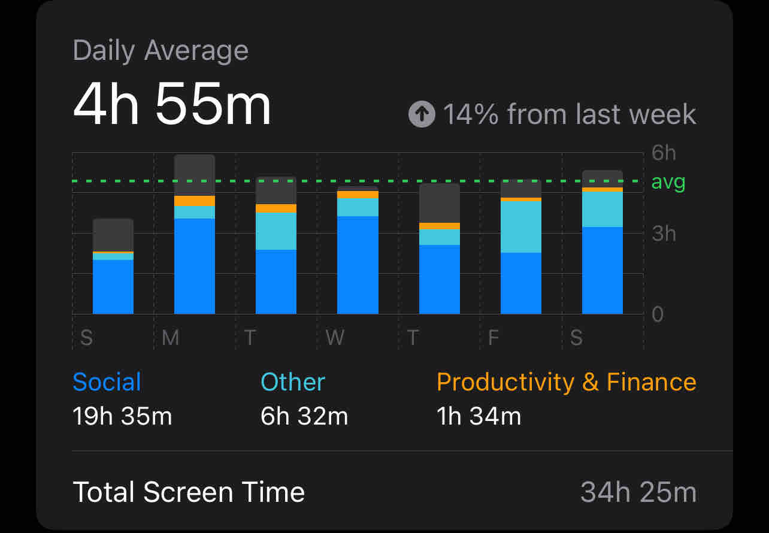Tap the Other category label

293,382
